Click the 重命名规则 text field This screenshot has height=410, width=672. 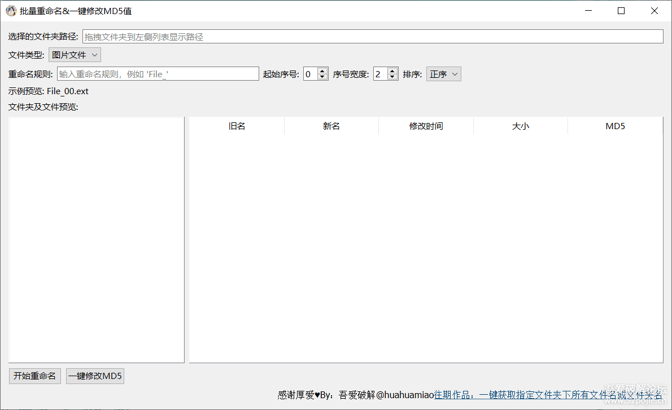pyautogui.click(x=158, y=74)
